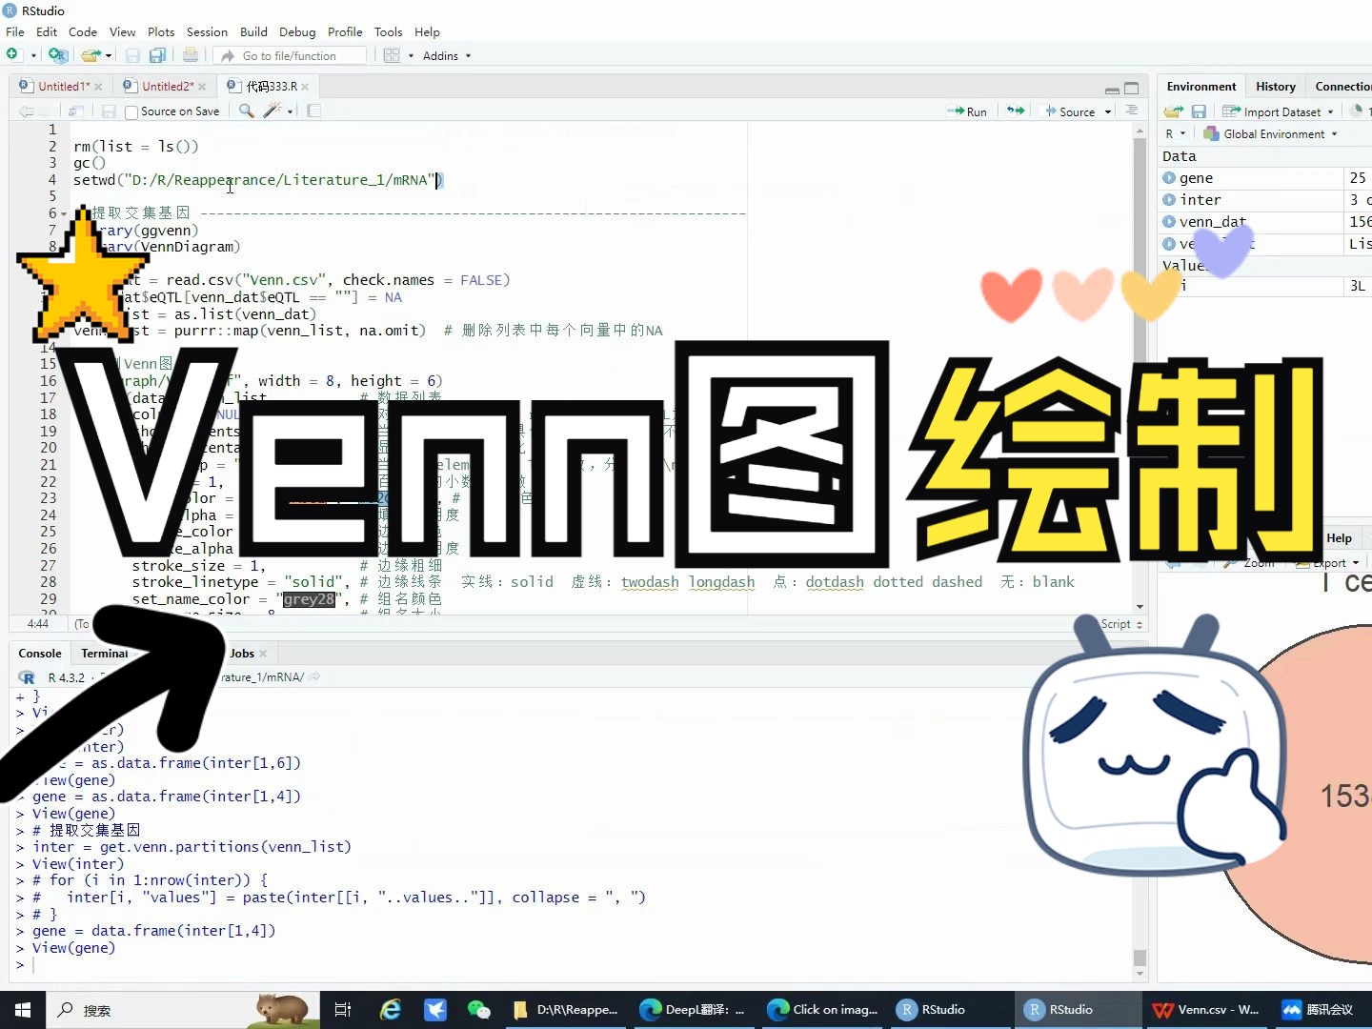Viewport: 1372px width, 1029px height.
Task: Click the Create Project icon
Action: pyautogui.click(x=57, y=55)
